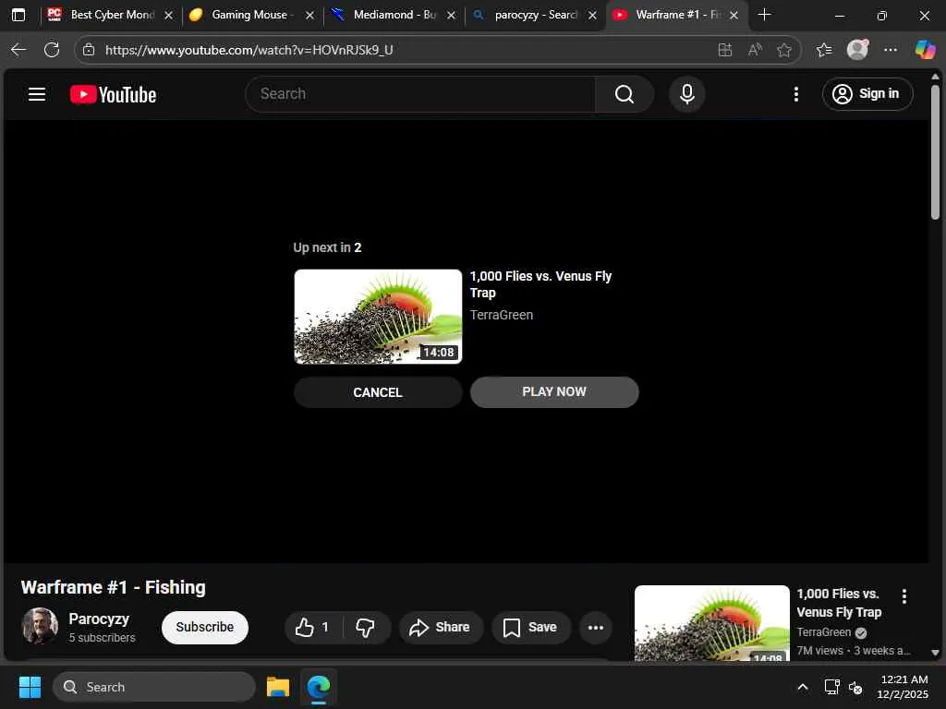Image resolution: width=946 pixels, height=709 pixels.
Task: Click the 1,000 Flies vs. Venus Fly Trap title in the Up next overlay
Action: click(540, 284)
